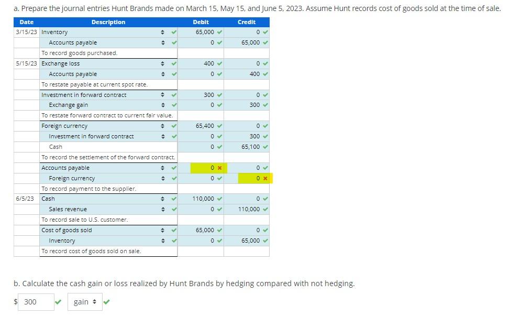Select the highlighted Foreign currency credit amount cell

250,178
